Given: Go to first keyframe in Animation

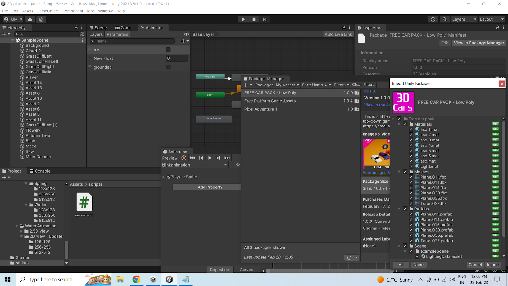Looking at the screenshot, I should [x=193, y=158].
